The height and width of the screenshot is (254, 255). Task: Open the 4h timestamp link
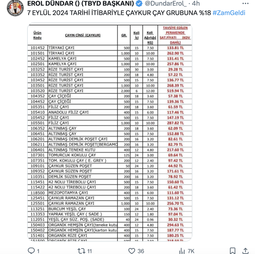click(x=196, y=4)
